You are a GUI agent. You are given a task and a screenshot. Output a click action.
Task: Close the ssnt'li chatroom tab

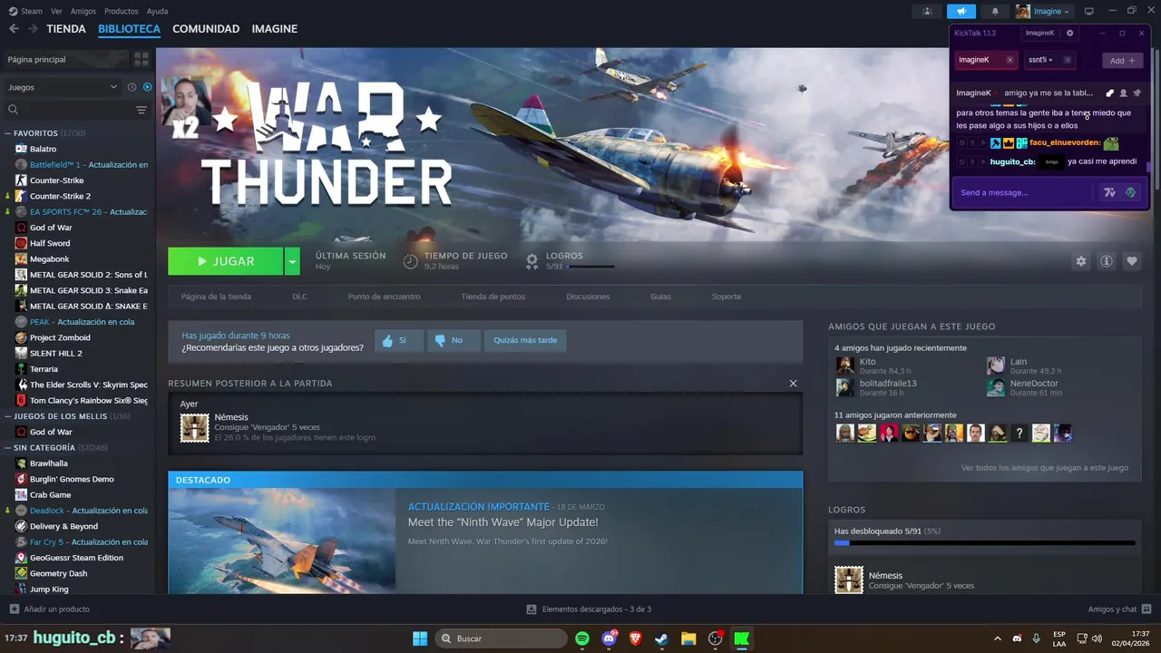point(1068,60)
